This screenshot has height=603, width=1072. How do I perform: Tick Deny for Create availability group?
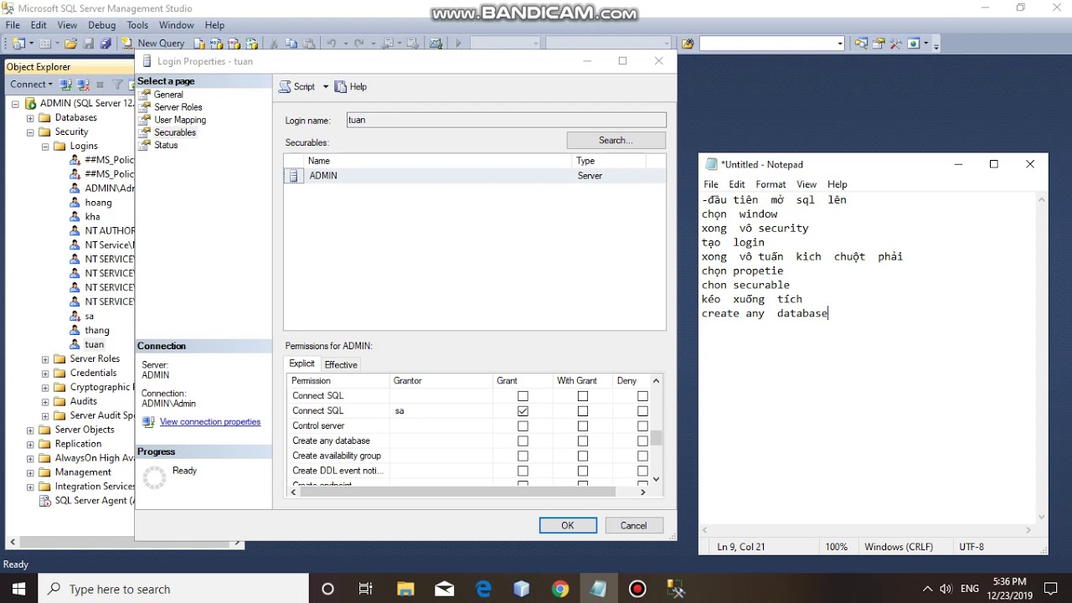642,456
